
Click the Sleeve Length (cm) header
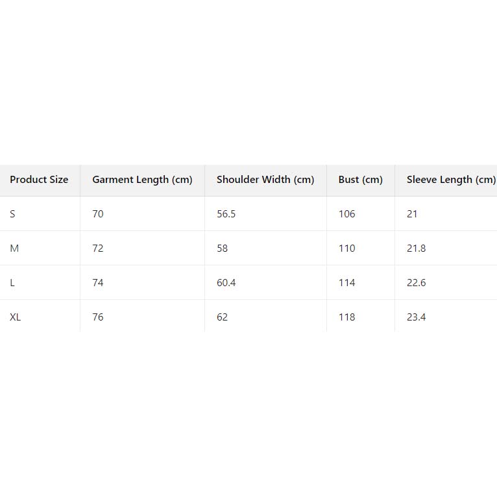click(x=451, y=180)
